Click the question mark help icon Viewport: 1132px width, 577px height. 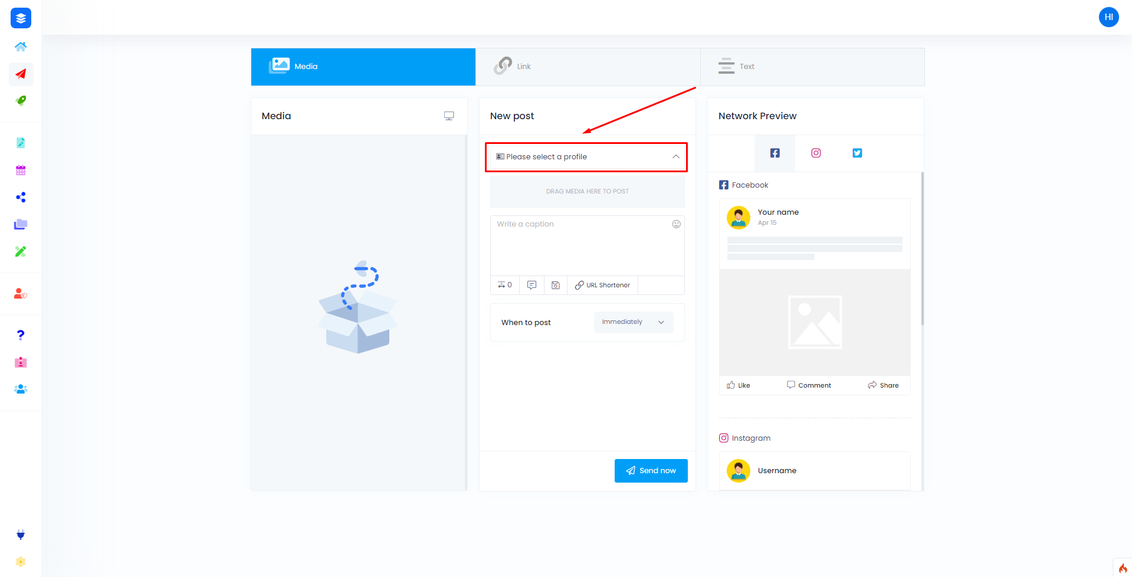[21, 335]
